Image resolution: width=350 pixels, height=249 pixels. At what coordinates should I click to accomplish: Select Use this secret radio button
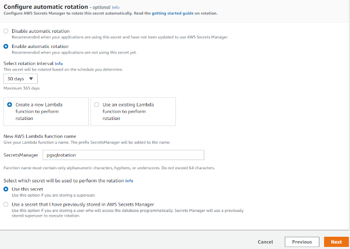[x=6, y=189]
